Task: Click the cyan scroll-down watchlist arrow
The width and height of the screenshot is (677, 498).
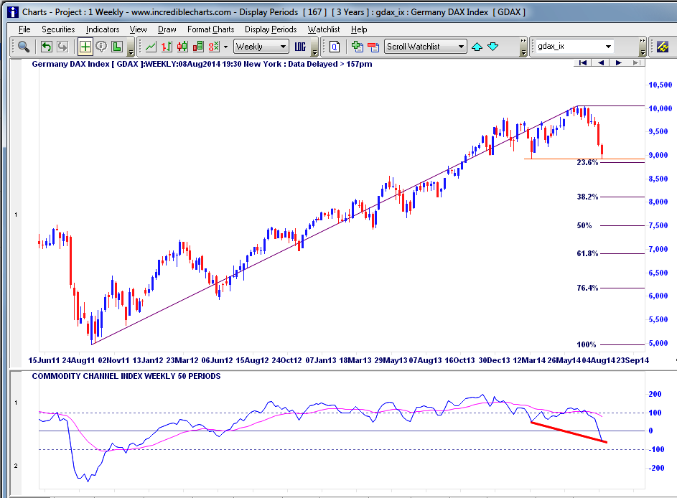Action: [x=492, y=47]
